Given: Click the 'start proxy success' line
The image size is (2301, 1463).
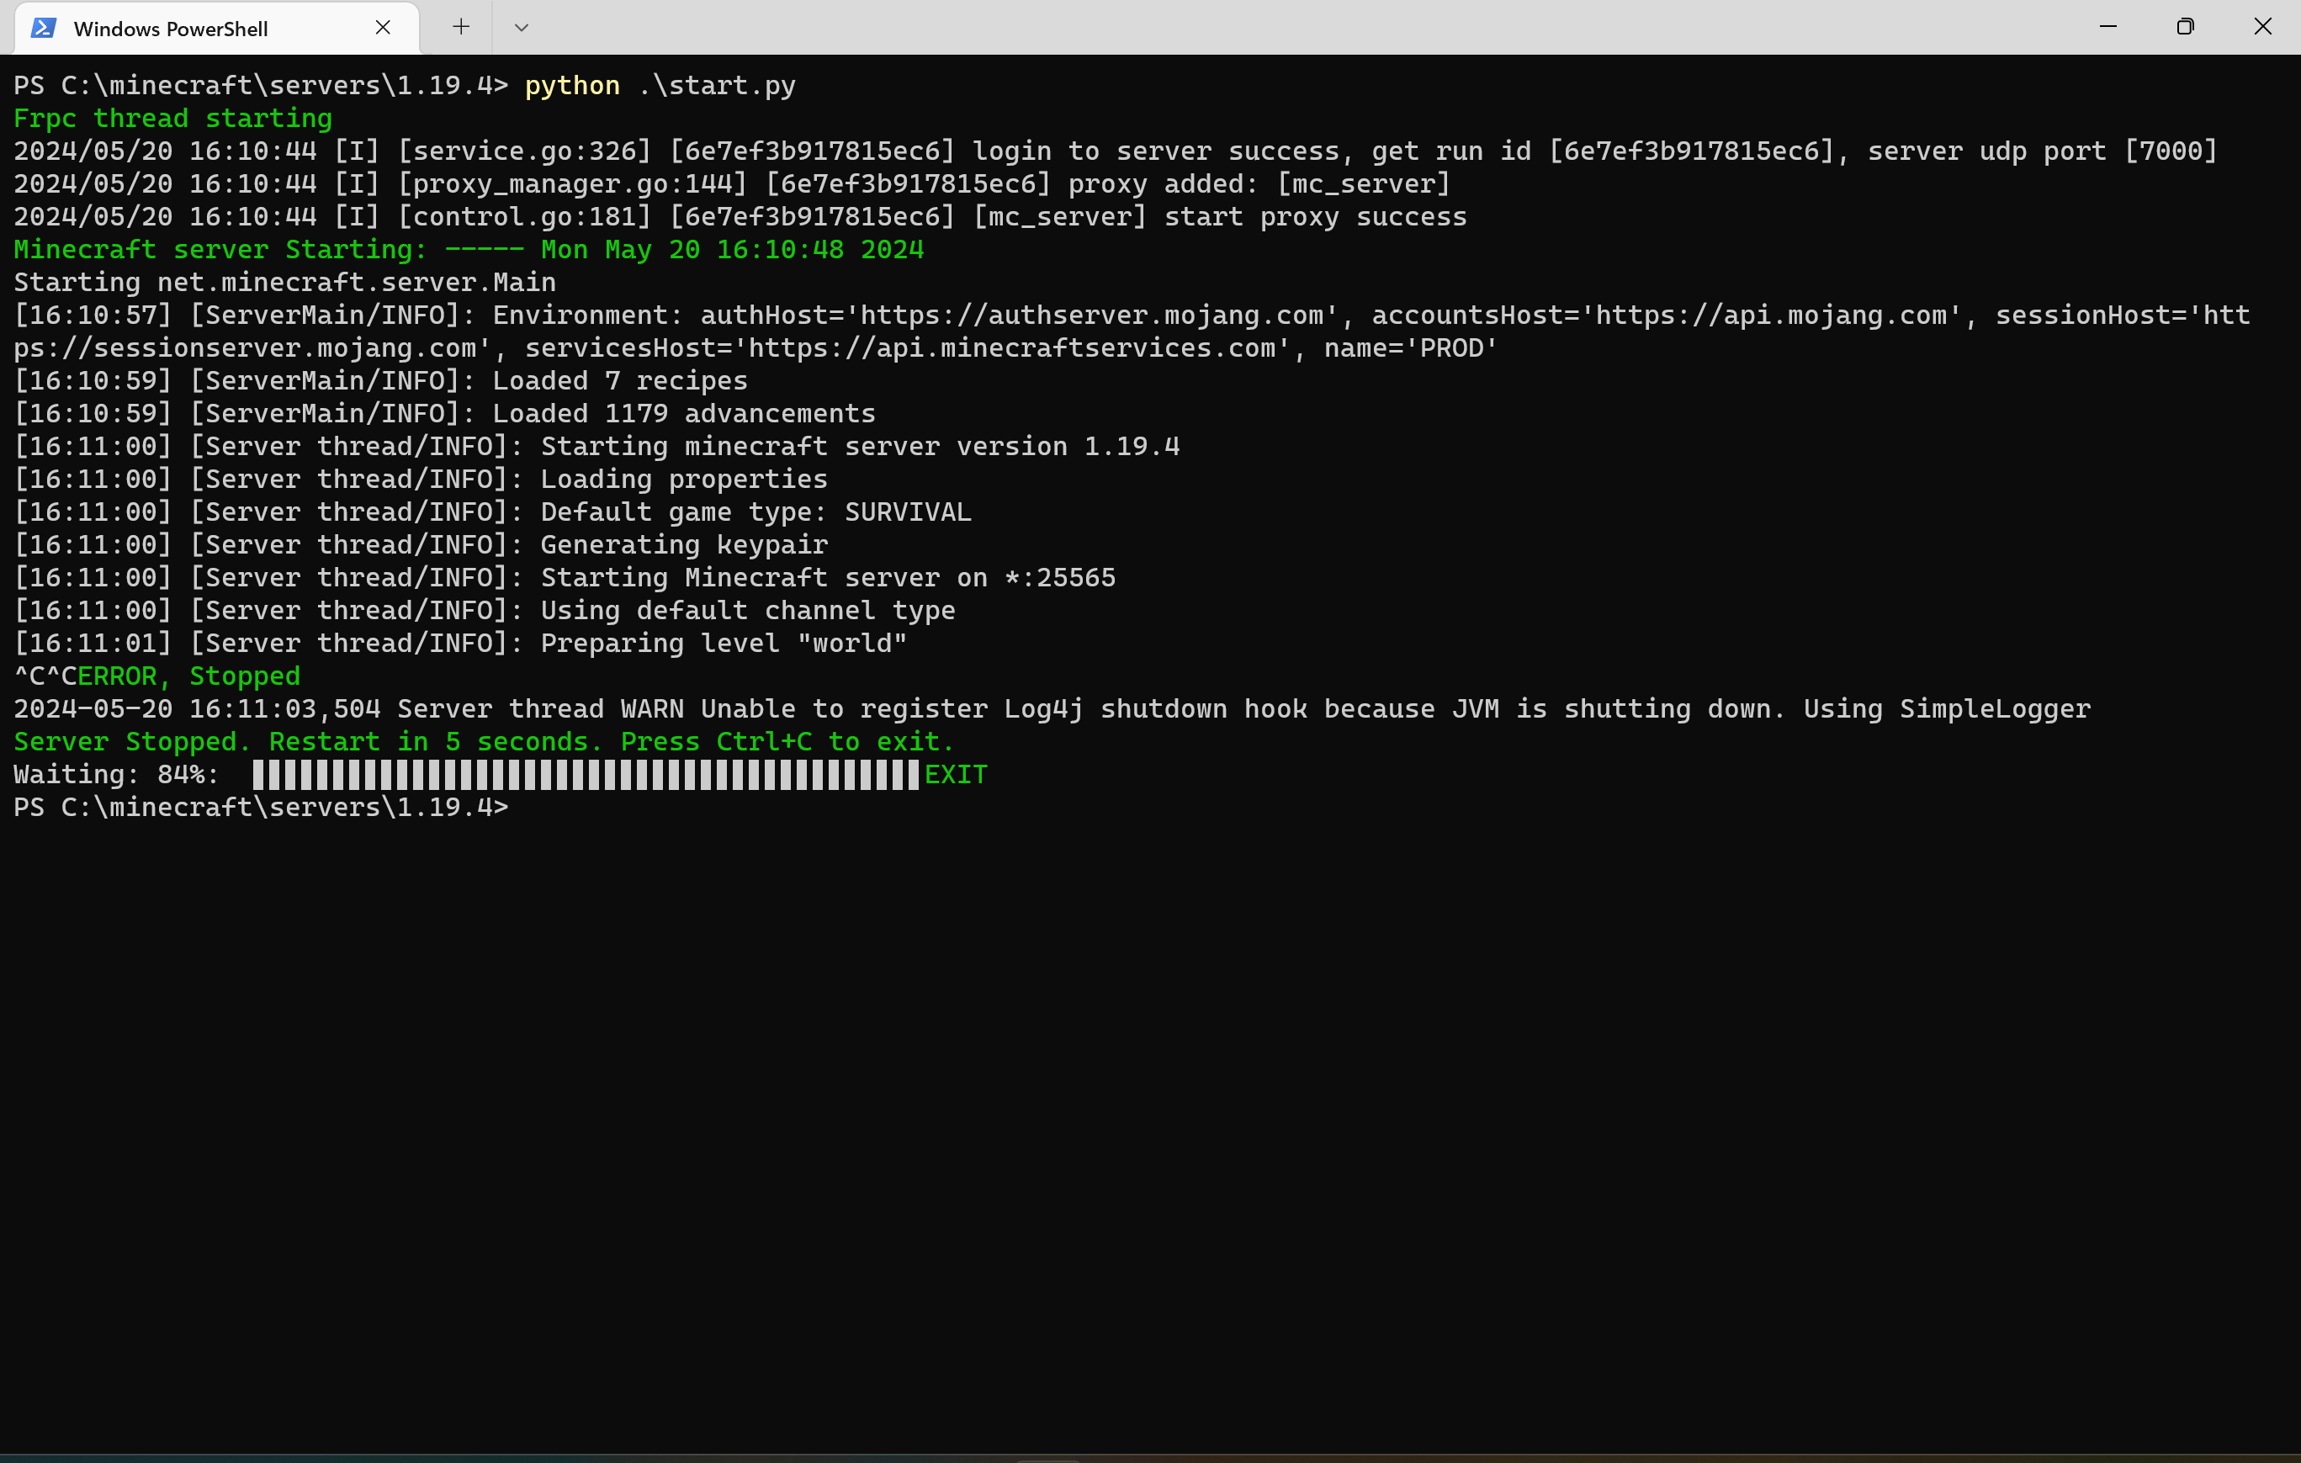Looking at the screenshot, I should click(x=740, y=217).
